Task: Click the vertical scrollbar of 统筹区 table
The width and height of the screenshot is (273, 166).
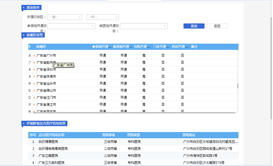Action: (x=238, y=86)
